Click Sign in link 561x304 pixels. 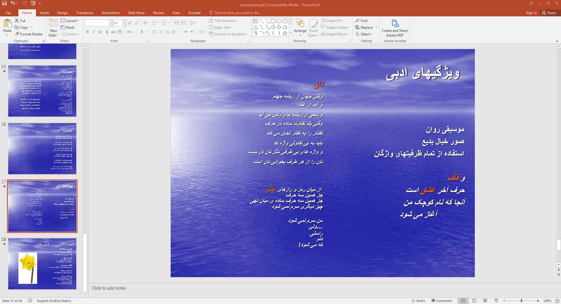coord(531,13)
